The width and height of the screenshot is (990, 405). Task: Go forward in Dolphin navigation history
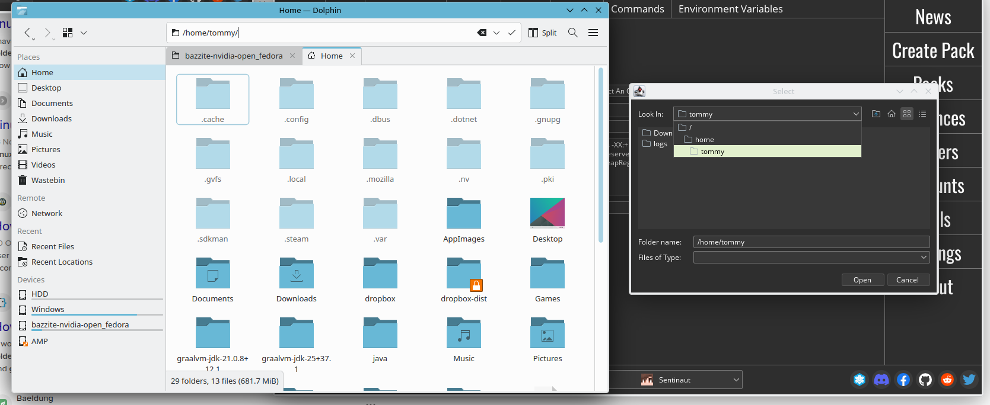click(x=47, y=33)
